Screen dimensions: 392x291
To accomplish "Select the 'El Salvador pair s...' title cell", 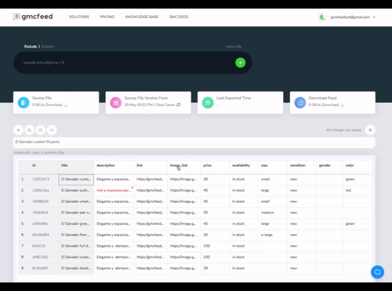I will [76, 213].
